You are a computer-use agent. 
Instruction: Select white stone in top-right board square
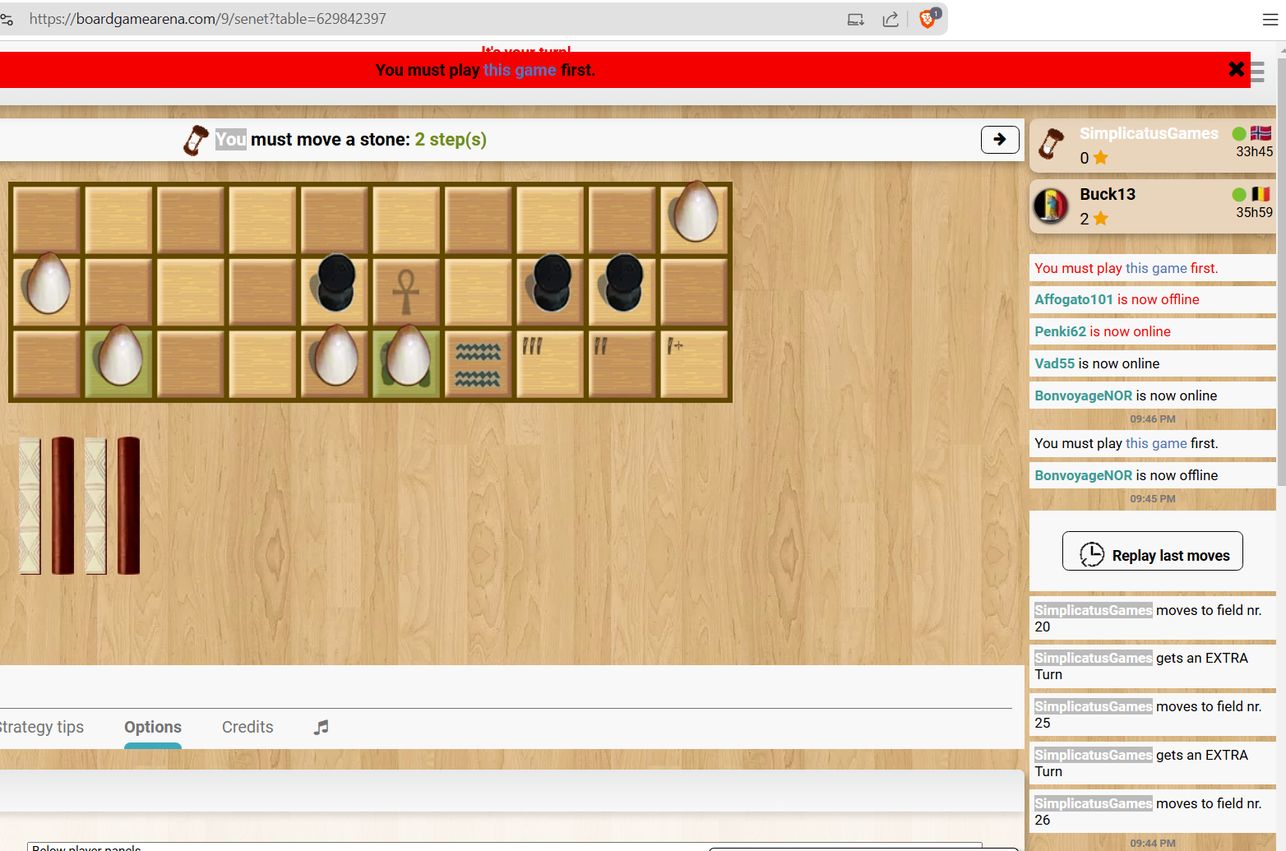pyautogui.click(x=696, y=212)
